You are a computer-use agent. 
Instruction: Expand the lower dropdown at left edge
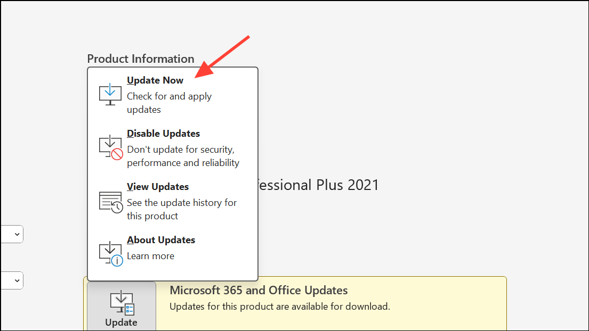(12, 280)
